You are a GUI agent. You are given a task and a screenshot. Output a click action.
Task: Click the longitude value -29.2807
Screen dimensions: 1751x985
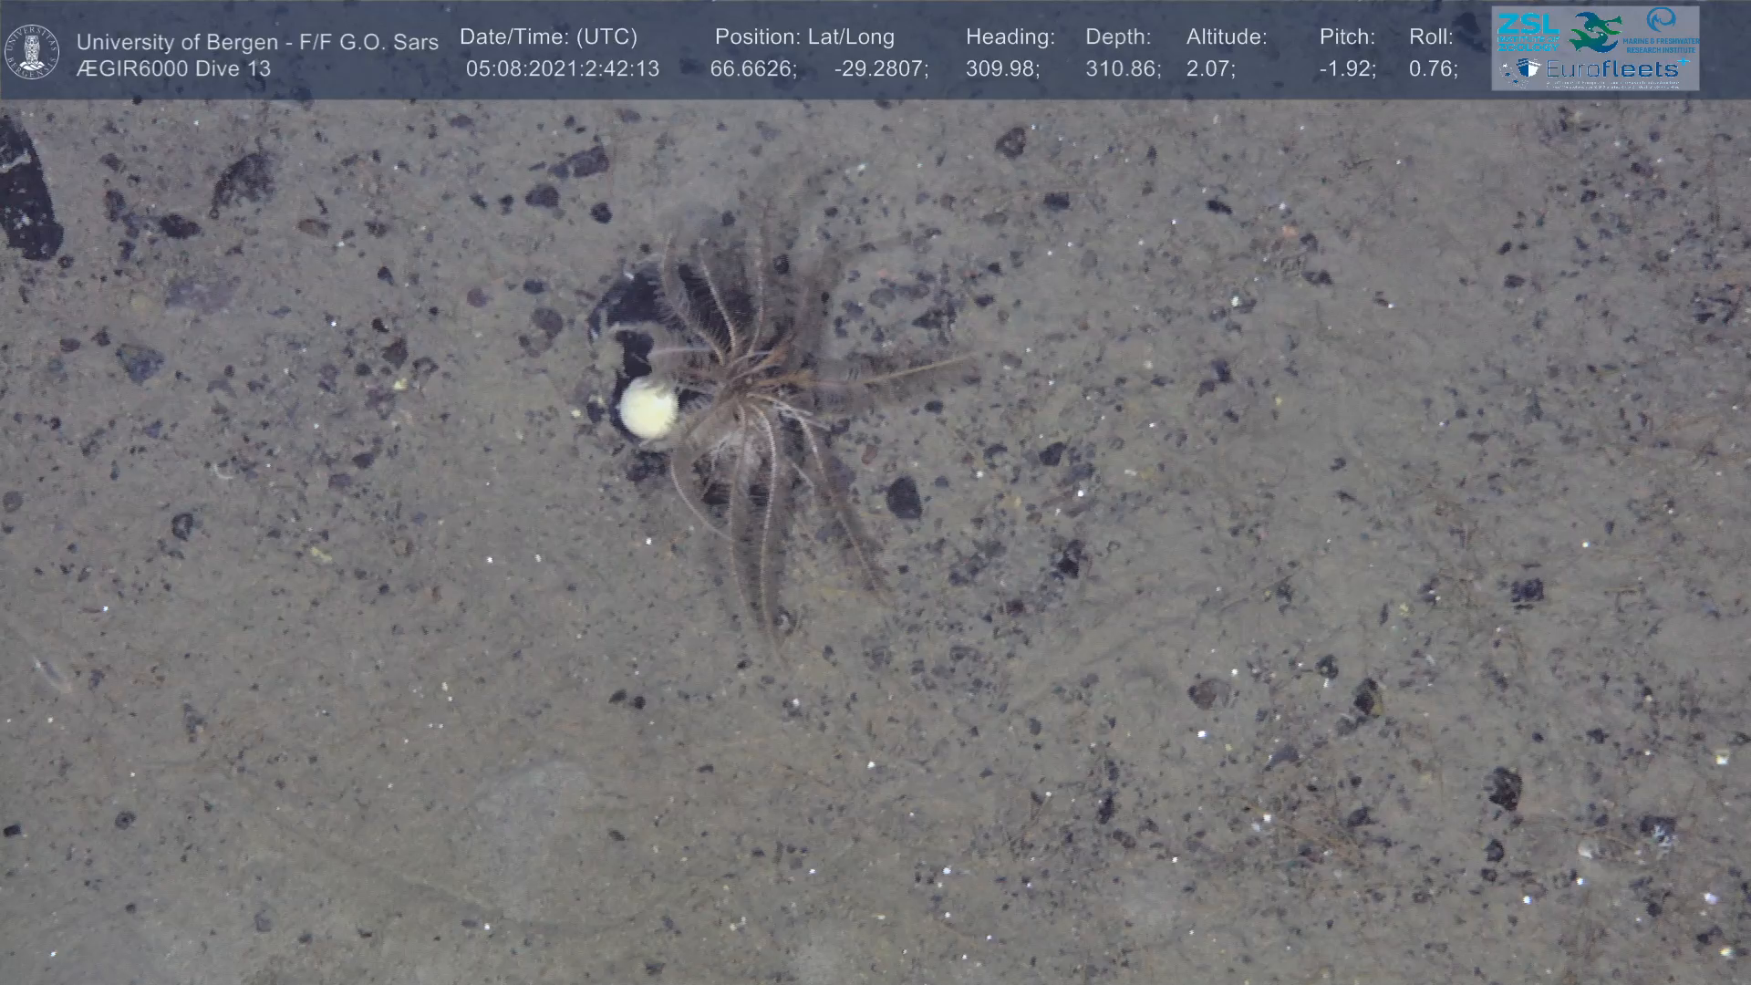click(881, 69)
